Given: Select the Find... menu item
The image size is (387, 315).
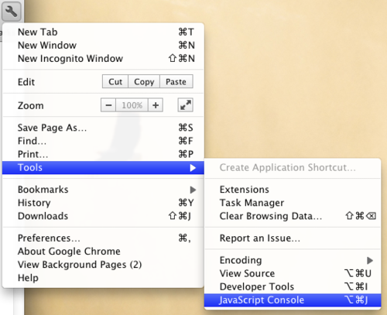Looking at the screenshot, I should point(103,141).
